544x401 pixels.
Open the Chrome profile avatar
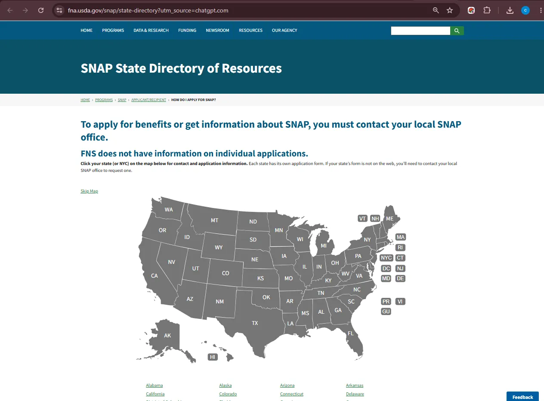[525, 10]
